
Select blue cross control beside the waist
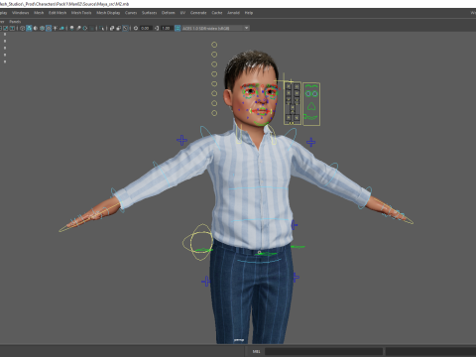[x=295, y=225]
